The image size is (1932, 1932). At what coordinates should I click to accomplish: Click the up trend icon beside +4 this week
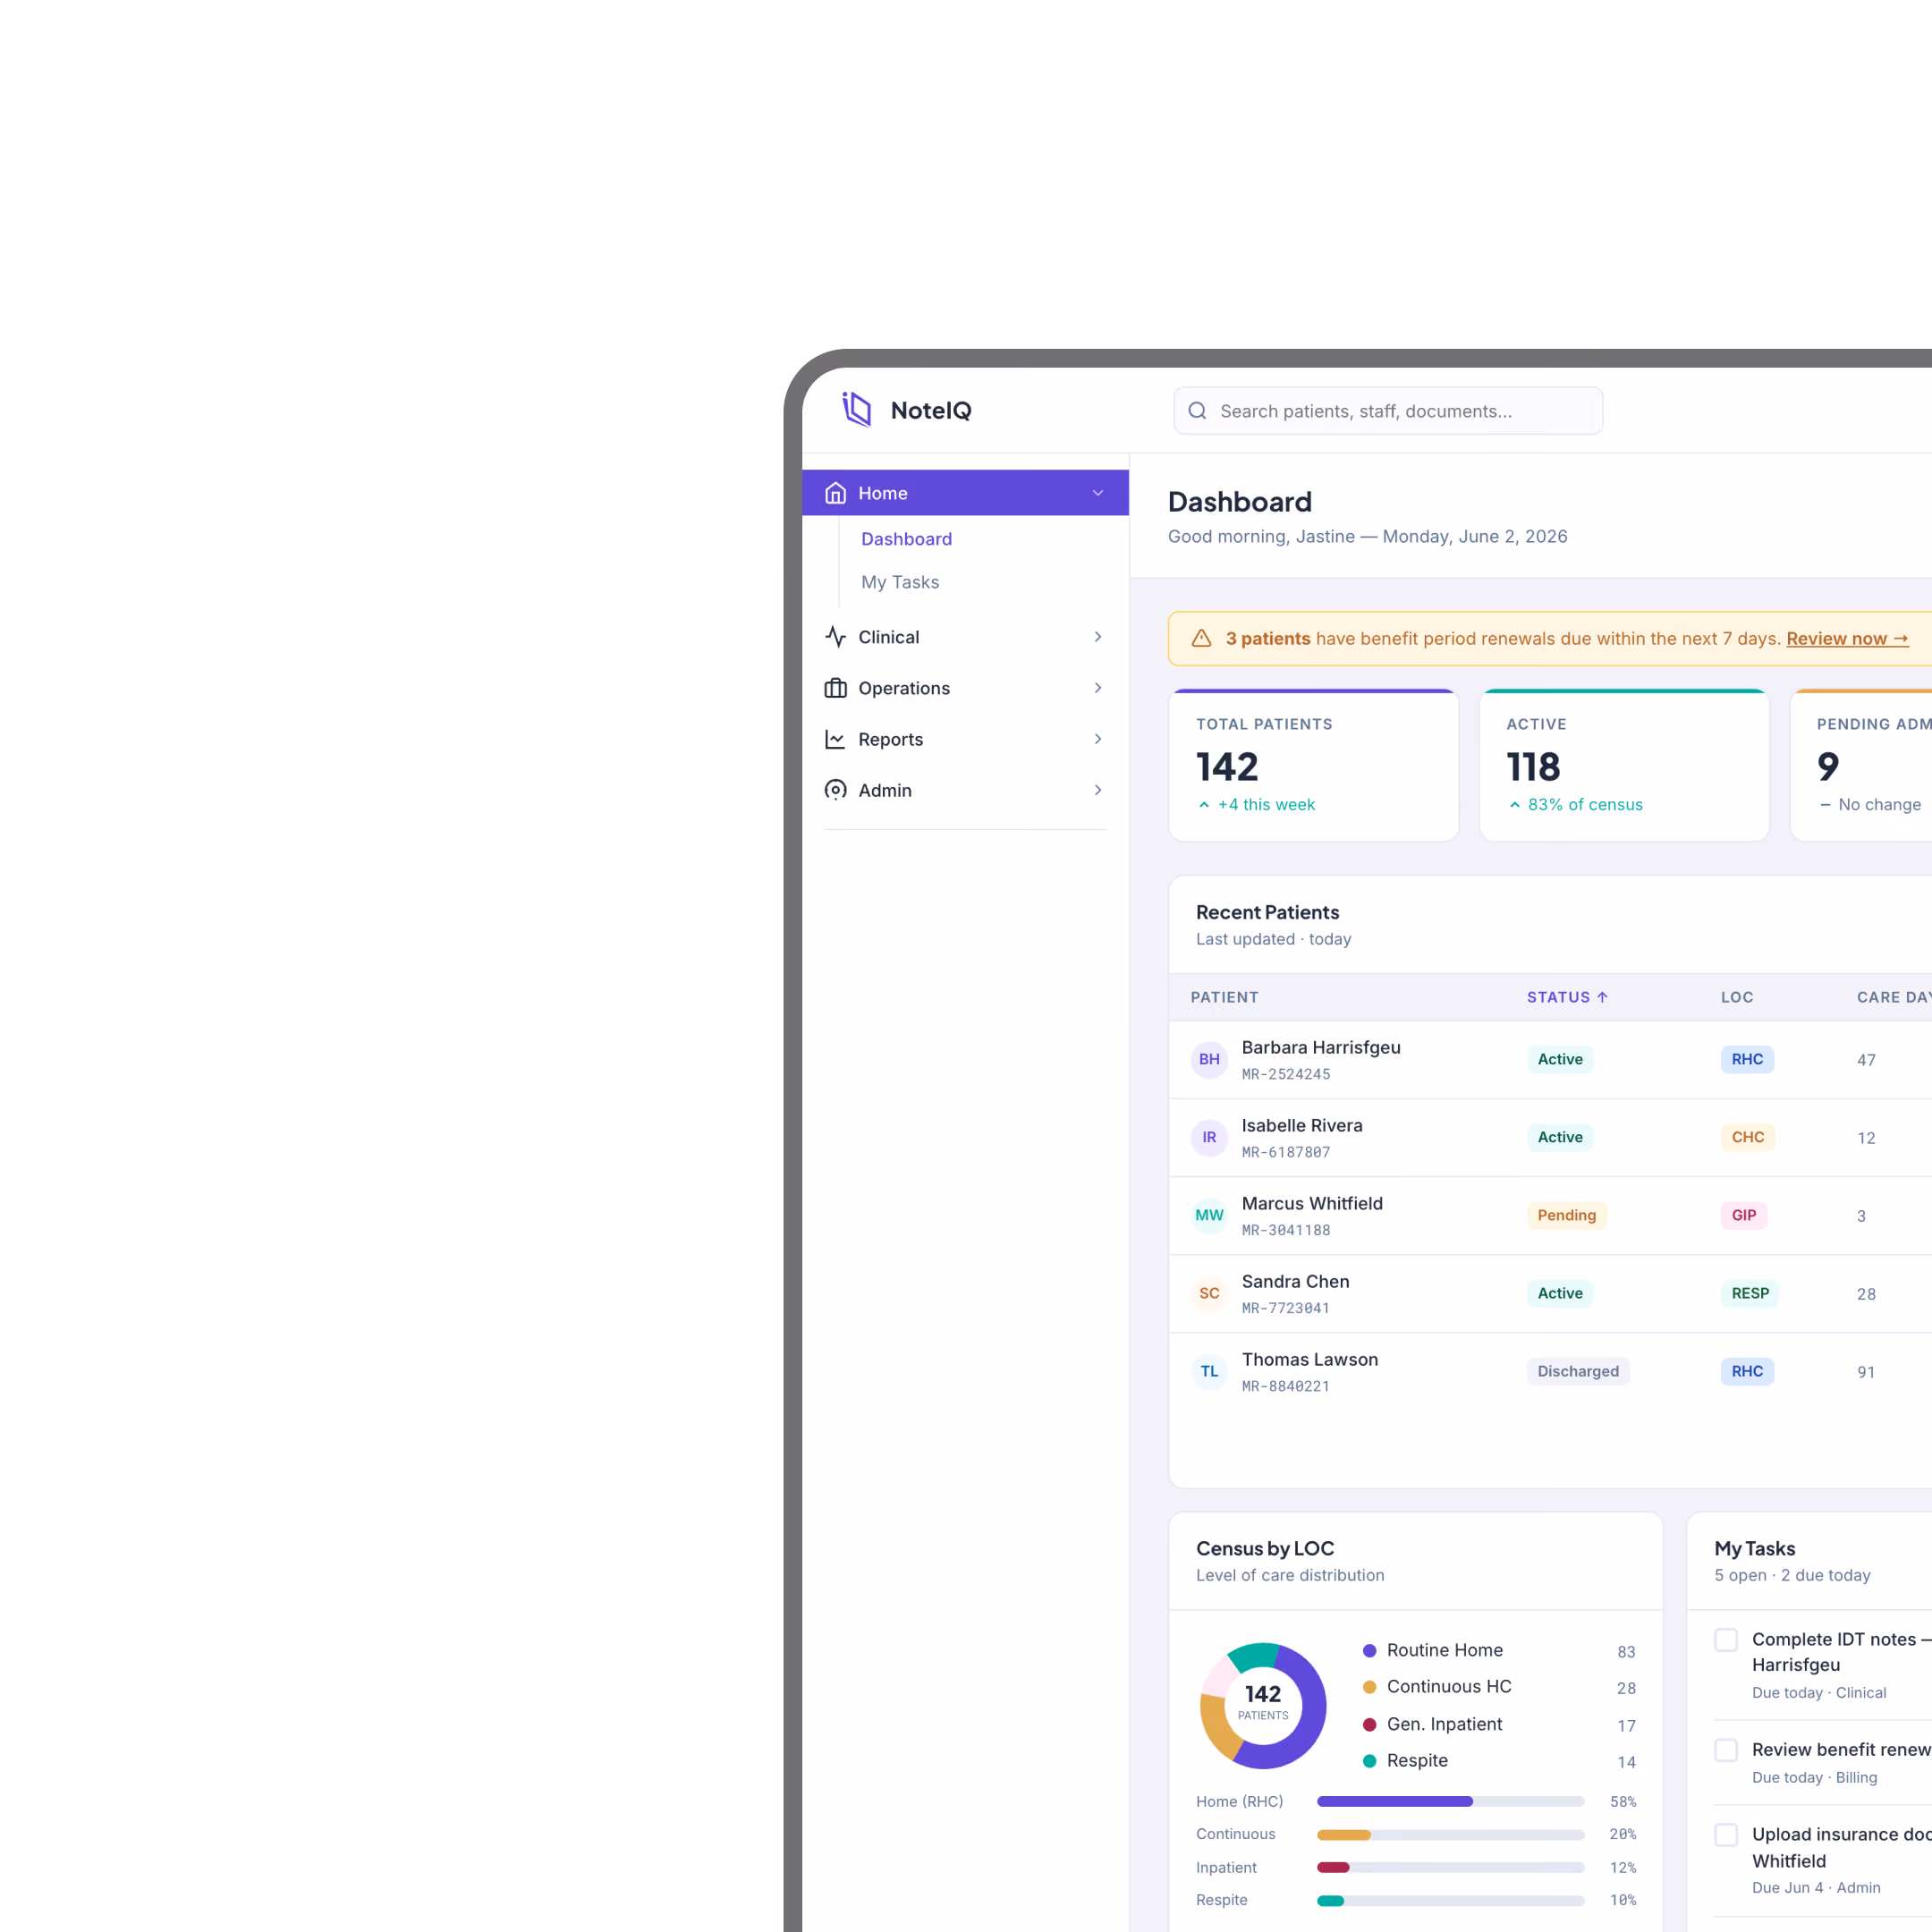click(1204, 805)
